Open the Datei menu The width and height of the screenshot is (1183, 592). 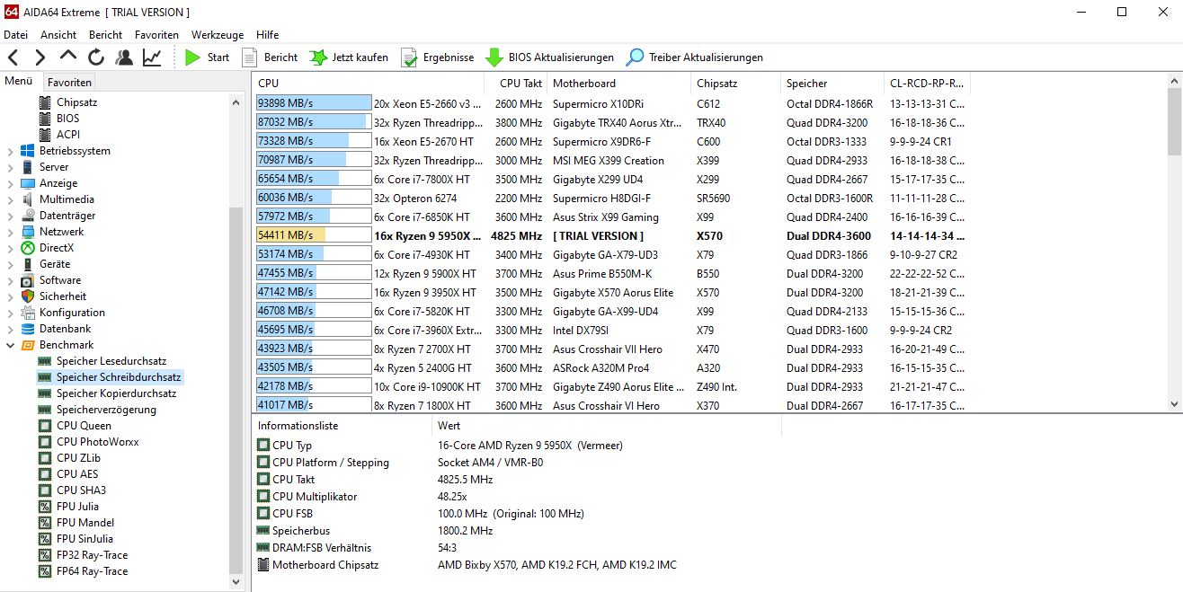16,35
